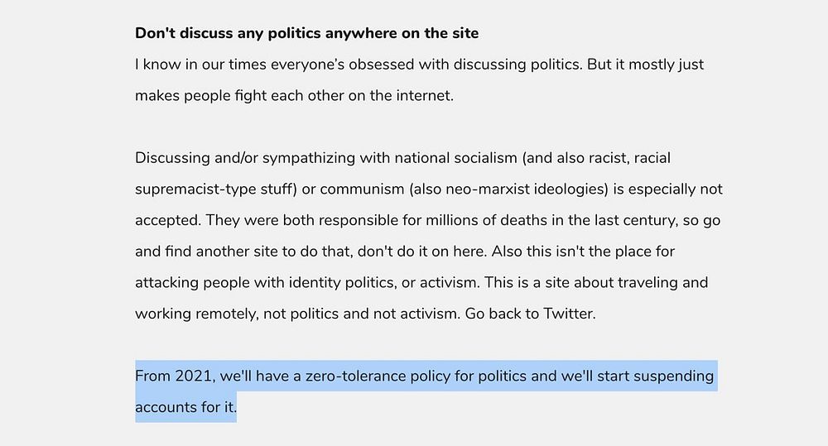The image size is (828, 446).
Task: Click the word "Twitter" in the paragraph
Action: 568,314
